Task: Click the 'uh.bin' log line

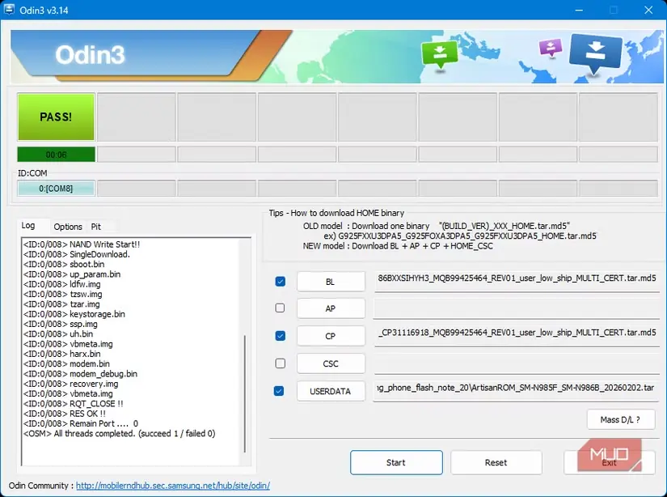Action: (x=58, y=333)
